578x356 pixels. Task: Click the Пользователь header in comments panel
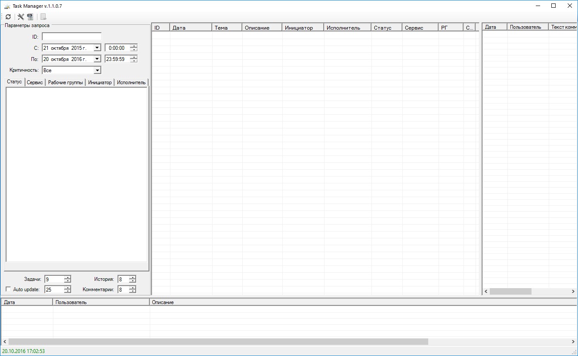528,27
